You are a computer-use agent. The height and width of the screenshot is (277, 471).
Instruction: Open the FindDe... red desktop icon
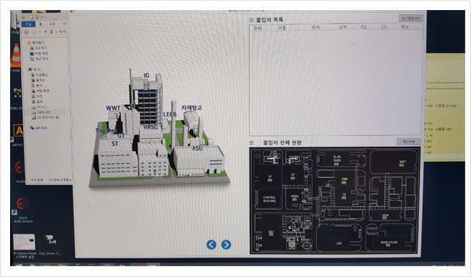point(20,172)
